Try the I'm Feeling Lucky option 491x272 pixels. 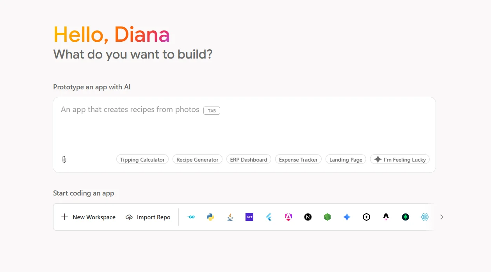(399, 159)
